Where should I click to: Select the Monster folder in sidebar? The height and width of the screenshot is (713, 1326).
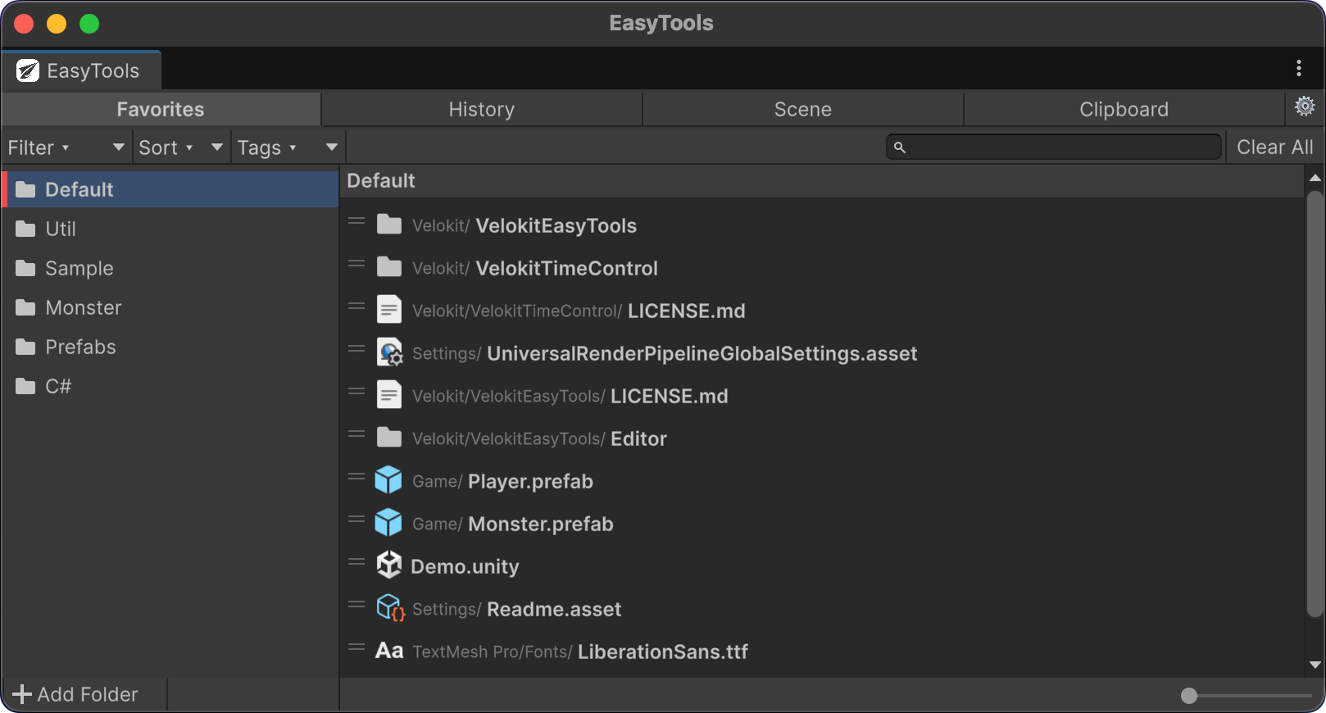tap(170, 307)
